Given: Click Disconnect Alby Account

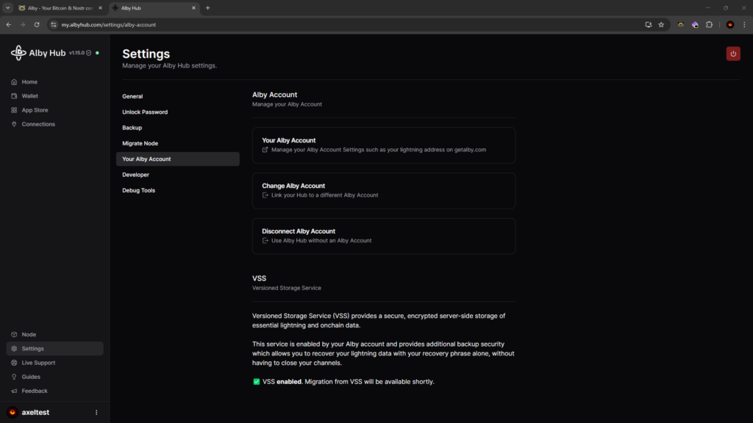Looking at the screenshot, I should pyautogui.click(x=383, y=236).
